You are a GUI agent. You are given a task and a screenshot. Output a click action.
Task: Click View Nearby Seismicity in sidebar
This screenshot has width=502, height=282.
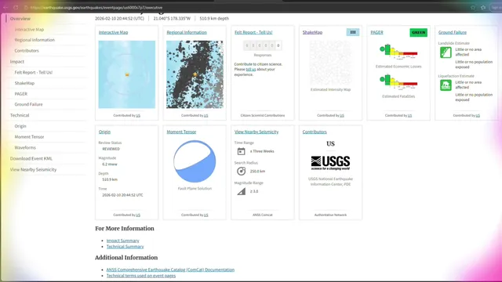coord(33,169)
